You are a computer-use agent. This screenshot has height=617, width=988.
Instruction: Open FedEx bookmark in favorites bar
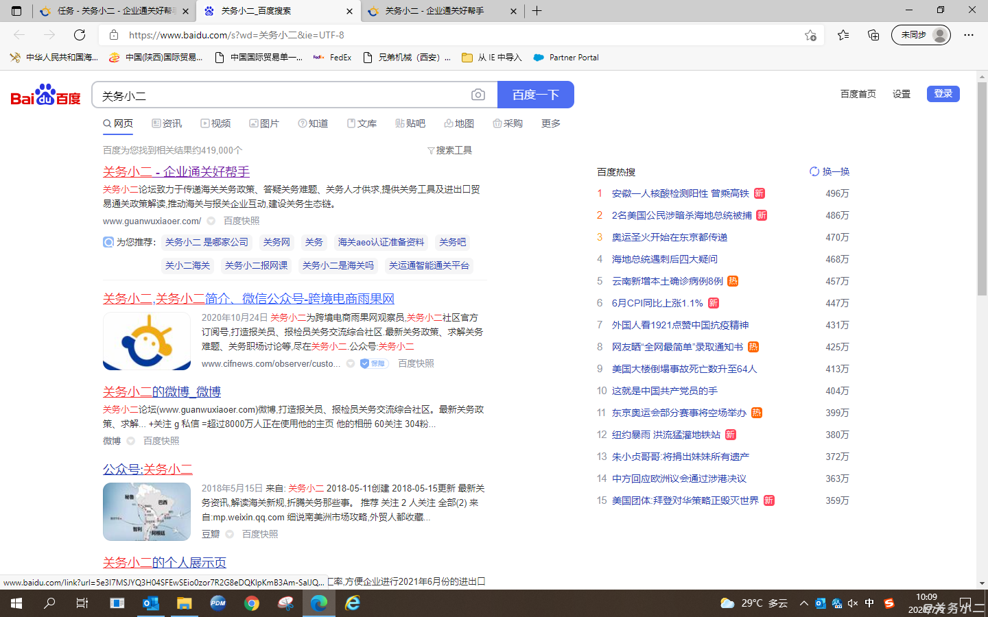332,58
